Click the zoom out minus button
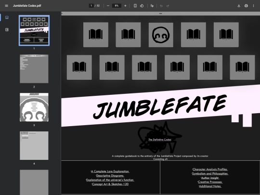260x195 pixels. pyautogui.click(x=108, y=6)
